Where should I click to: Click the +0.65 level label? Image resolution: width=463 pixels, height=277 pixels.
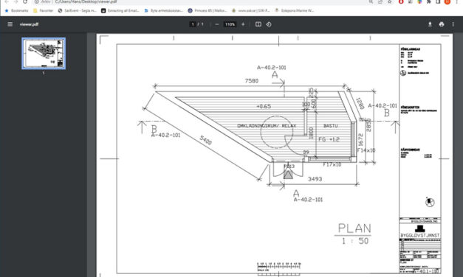point(264,106)
